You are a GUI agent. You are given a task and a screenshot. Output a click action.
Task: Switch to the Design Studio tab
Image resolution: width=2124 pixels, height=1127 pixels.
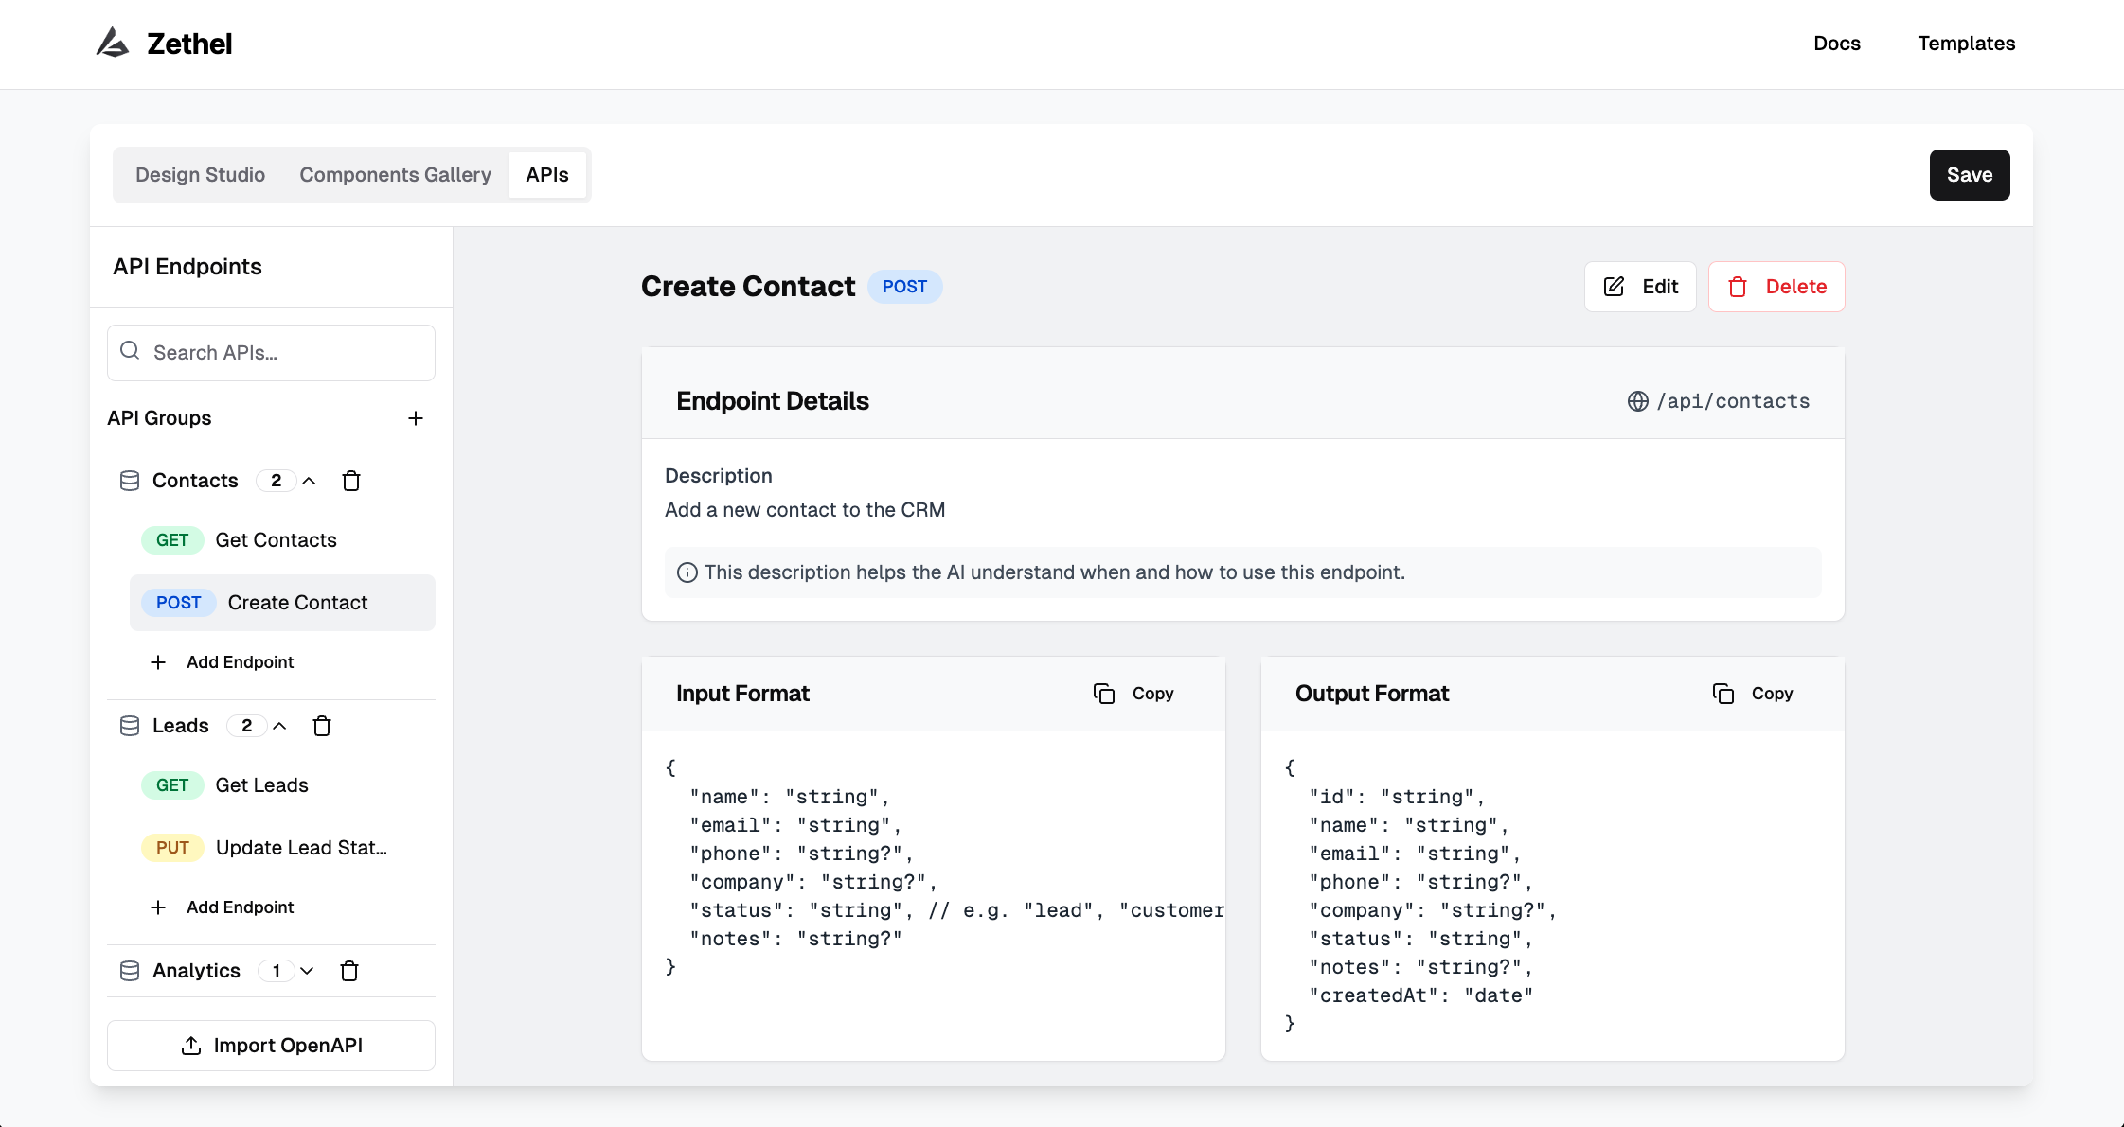pyautogui.click(x=200, y=175)
